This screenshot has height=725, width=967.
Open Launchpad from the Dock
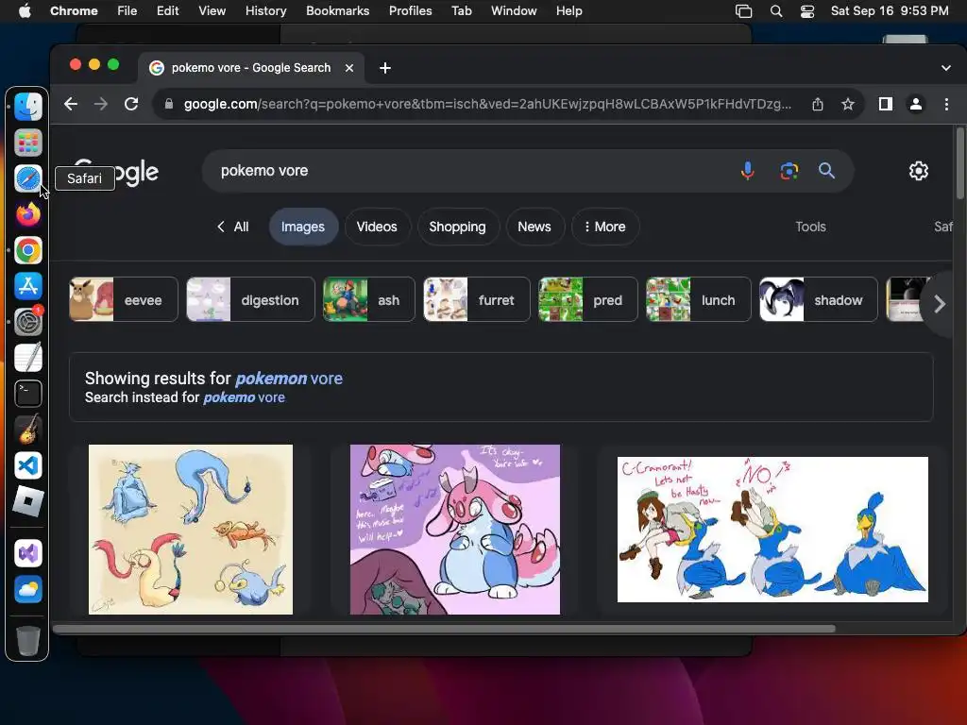click(x=27, y=143)
